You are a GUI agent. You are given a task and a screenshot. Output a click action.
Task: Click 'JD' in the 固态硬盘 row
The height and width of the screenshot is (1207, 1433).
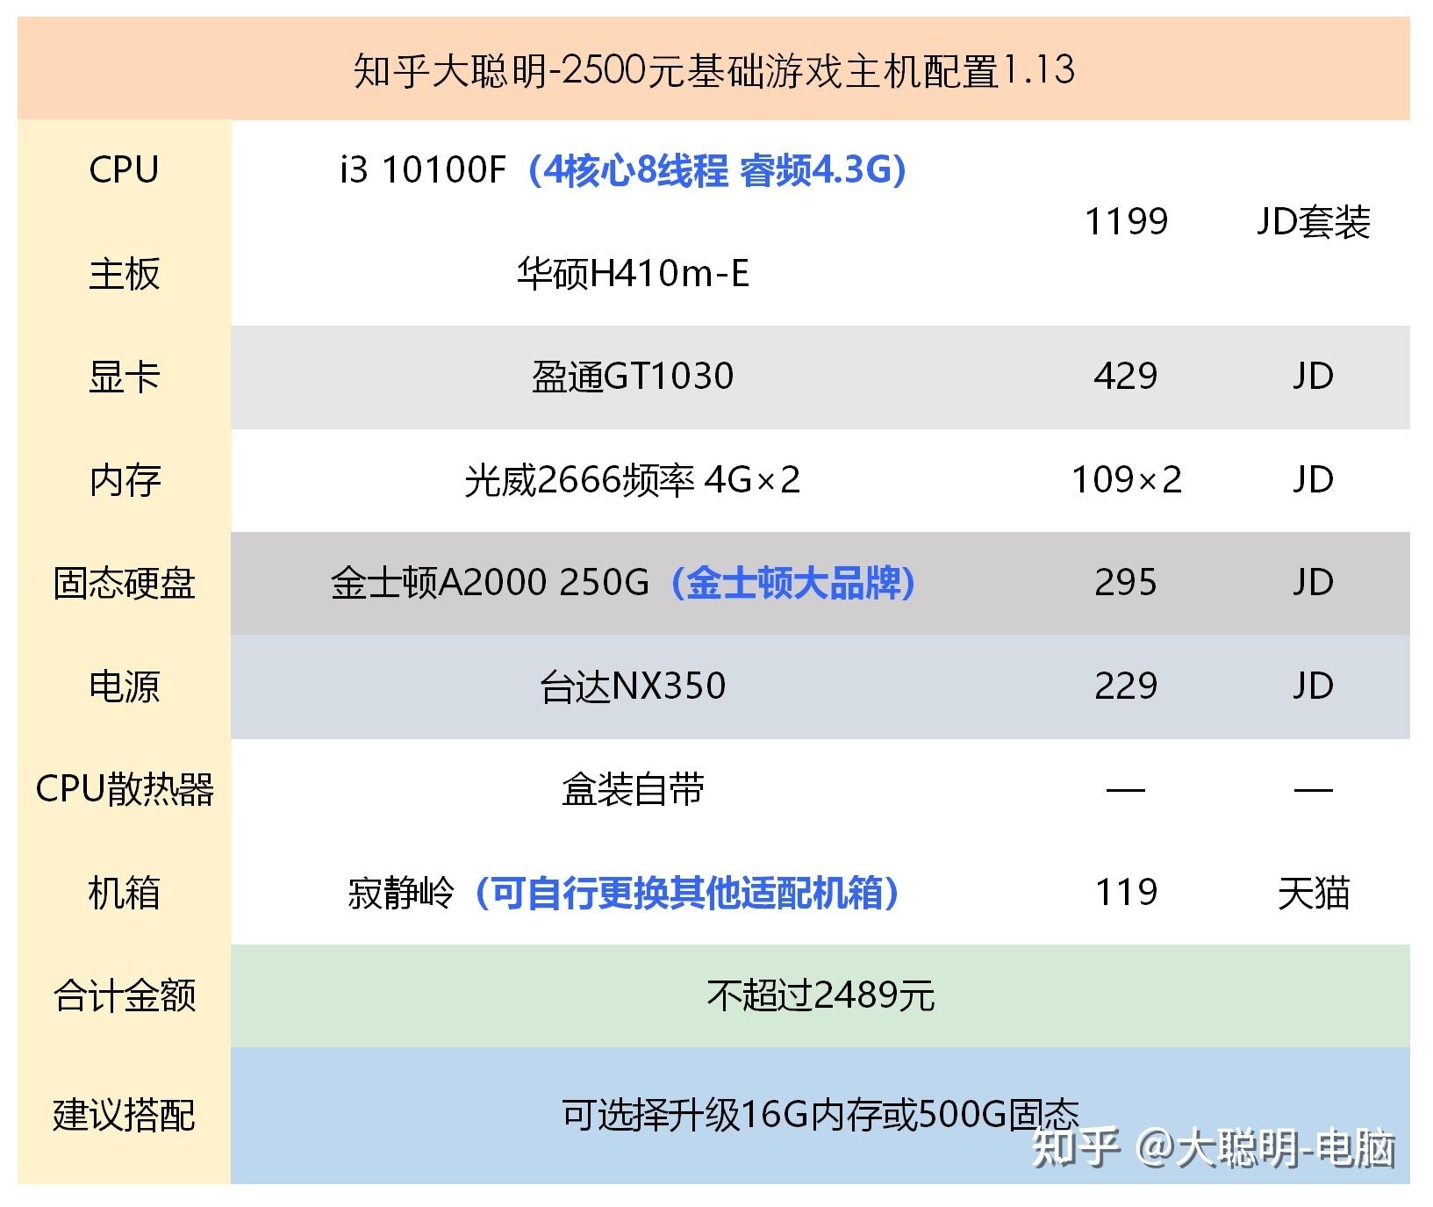pos(1313,583)
